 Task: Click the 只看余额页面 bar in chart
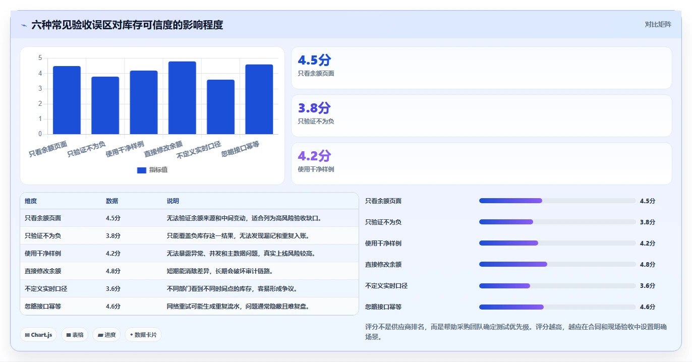(x=67, y=100)
